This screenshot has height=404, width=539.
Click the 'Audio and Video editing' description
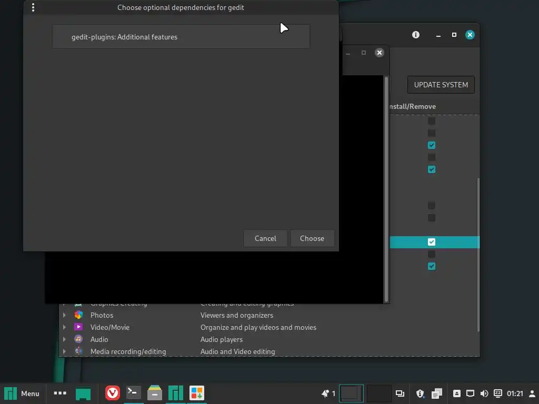[238, 351]
